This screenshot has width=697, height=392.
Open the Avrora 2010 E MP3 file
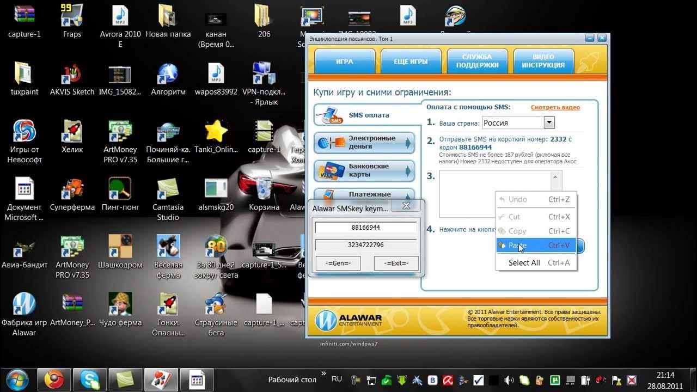click(120, 26)
